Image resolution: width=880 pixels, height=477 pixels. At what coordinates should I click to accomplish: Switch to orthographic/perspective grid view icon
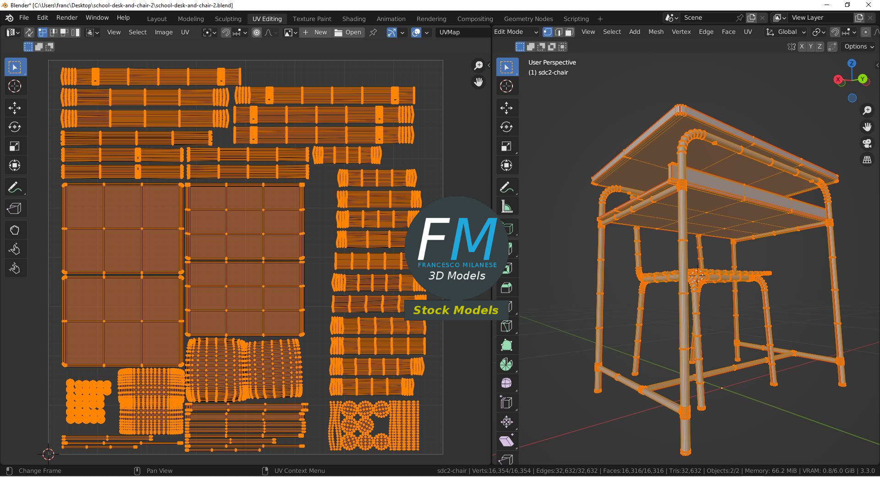[x=867, y=160]
